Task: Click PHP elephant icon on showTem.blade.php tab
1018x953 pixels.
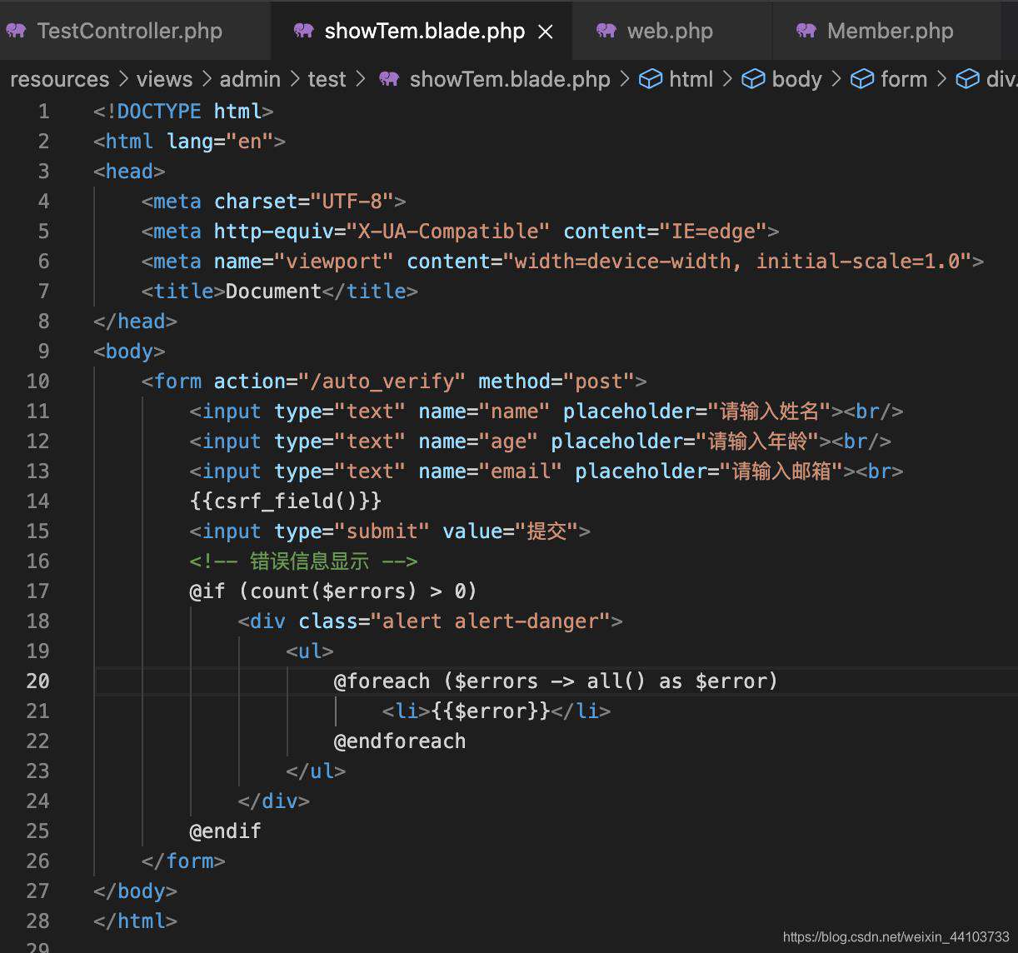Action: click(304, 31)
